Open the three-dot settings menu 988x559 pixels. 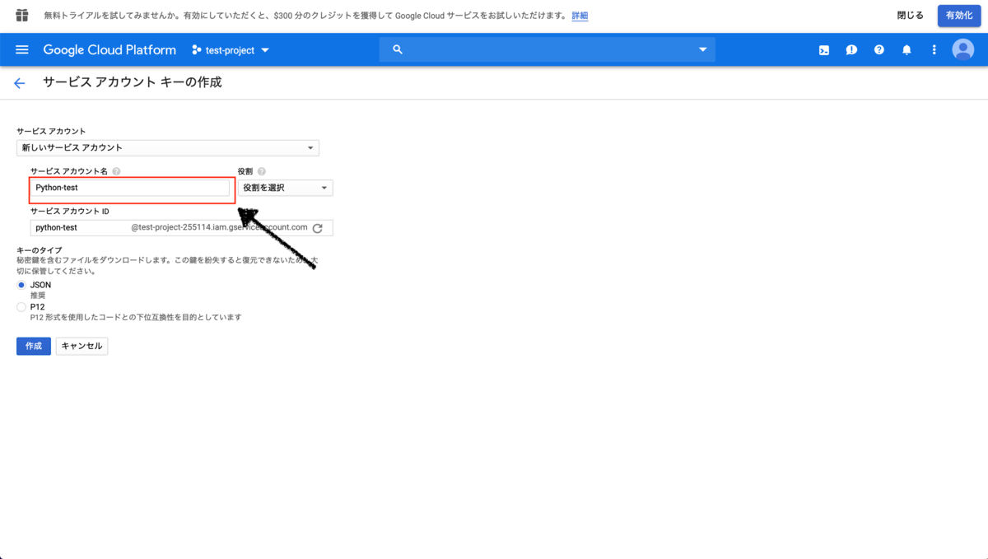[934, 50]
